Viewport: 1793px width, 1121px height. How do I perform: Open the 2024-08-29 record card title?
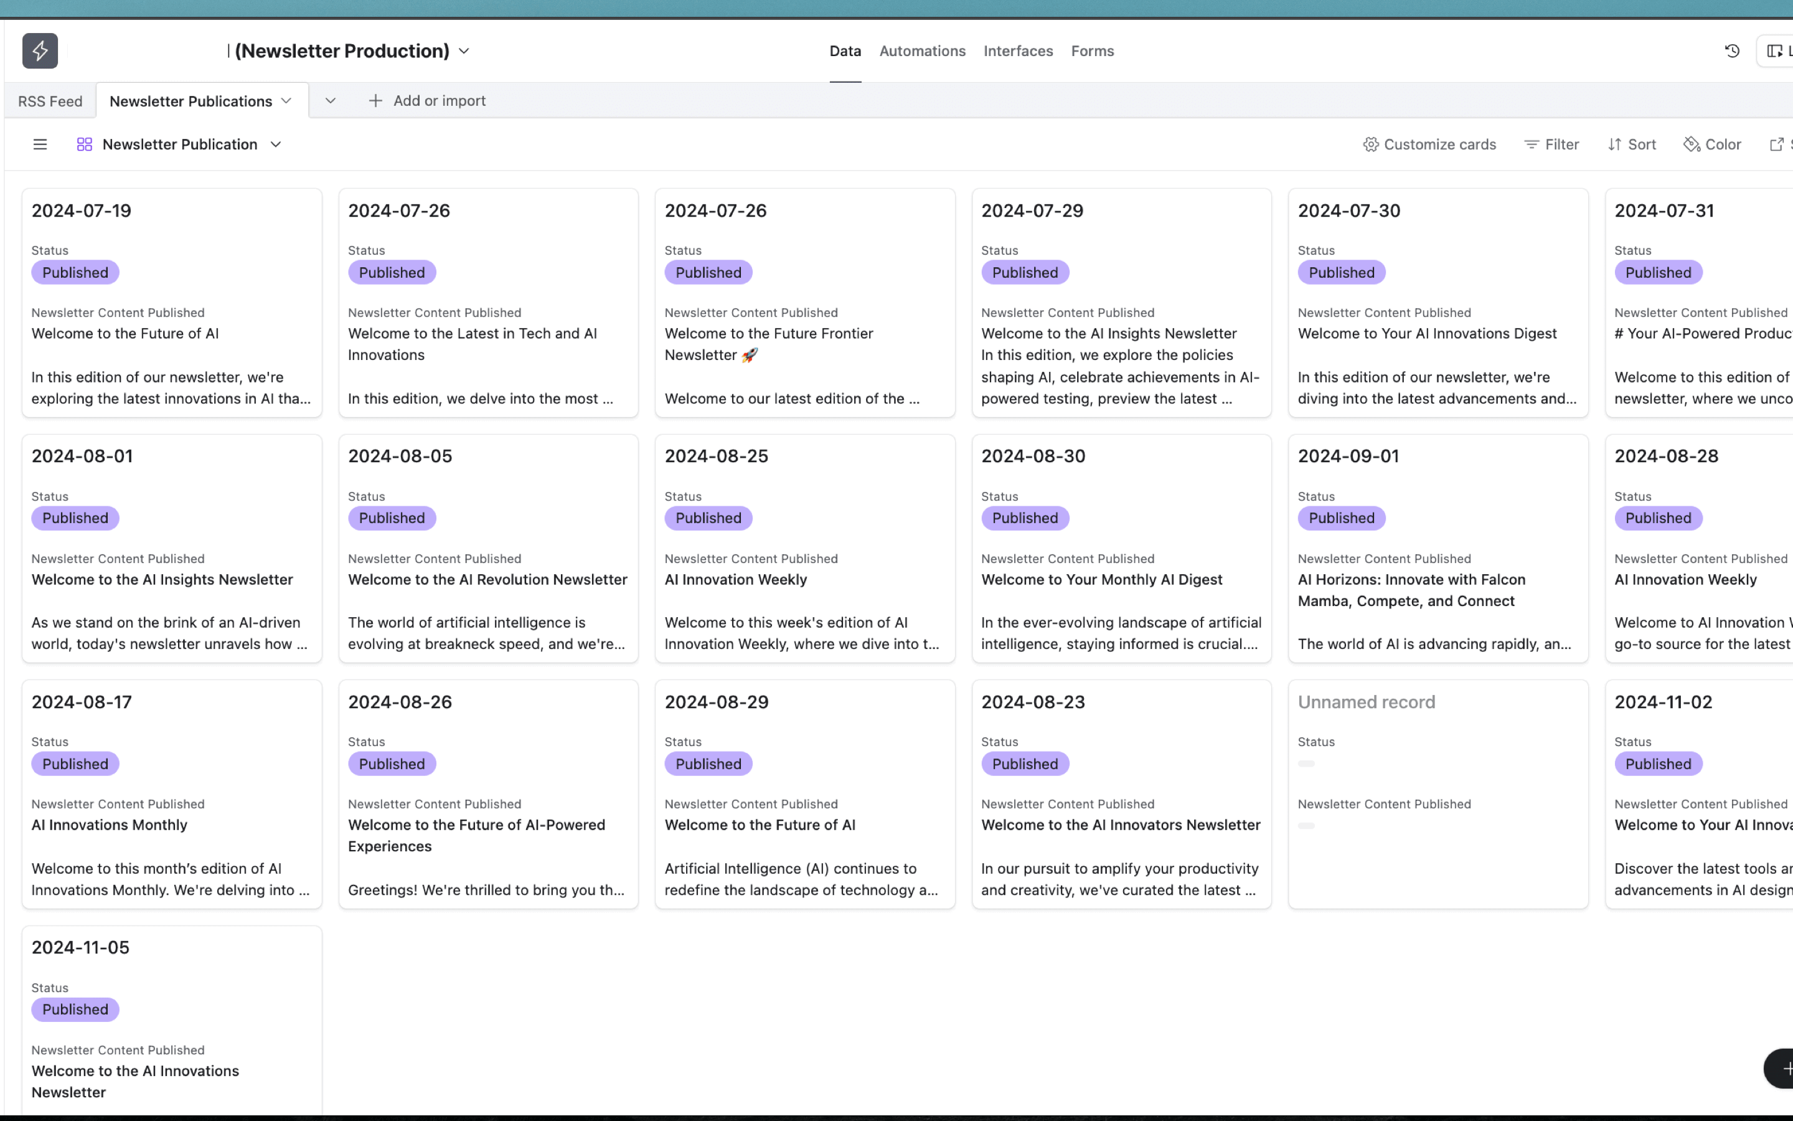point(717,702)
